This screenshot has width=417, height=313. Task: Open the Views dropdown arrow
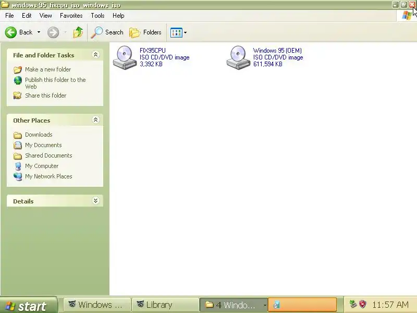(x=186, y=32)
